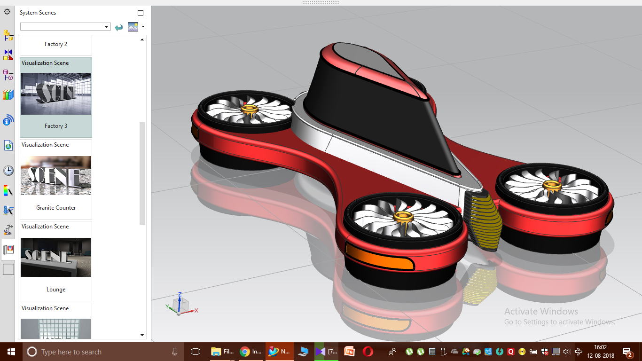Open the Constraint Navigator tab
The height and width of the screenshot is (361, 642).
pyautogui.click(x=8, y=55)
